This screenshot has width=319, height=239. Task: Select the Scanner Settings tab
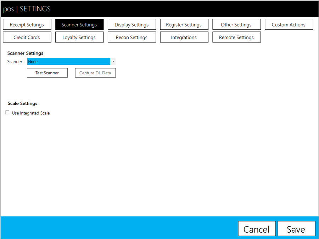tap(79, 24)
